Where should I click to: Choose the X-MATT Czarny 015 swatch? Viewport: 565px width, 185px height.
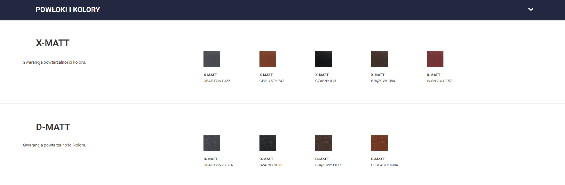click(x=323, y=59)
